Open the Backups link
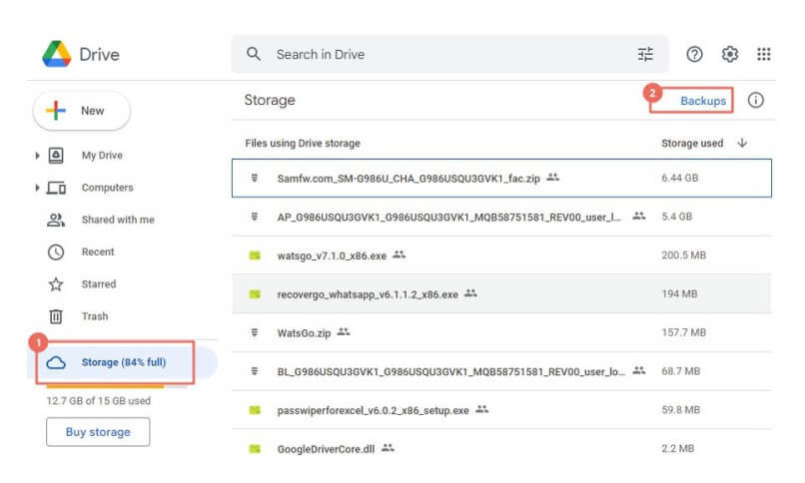Screen dimensions: 805x483 coord(703,101)
